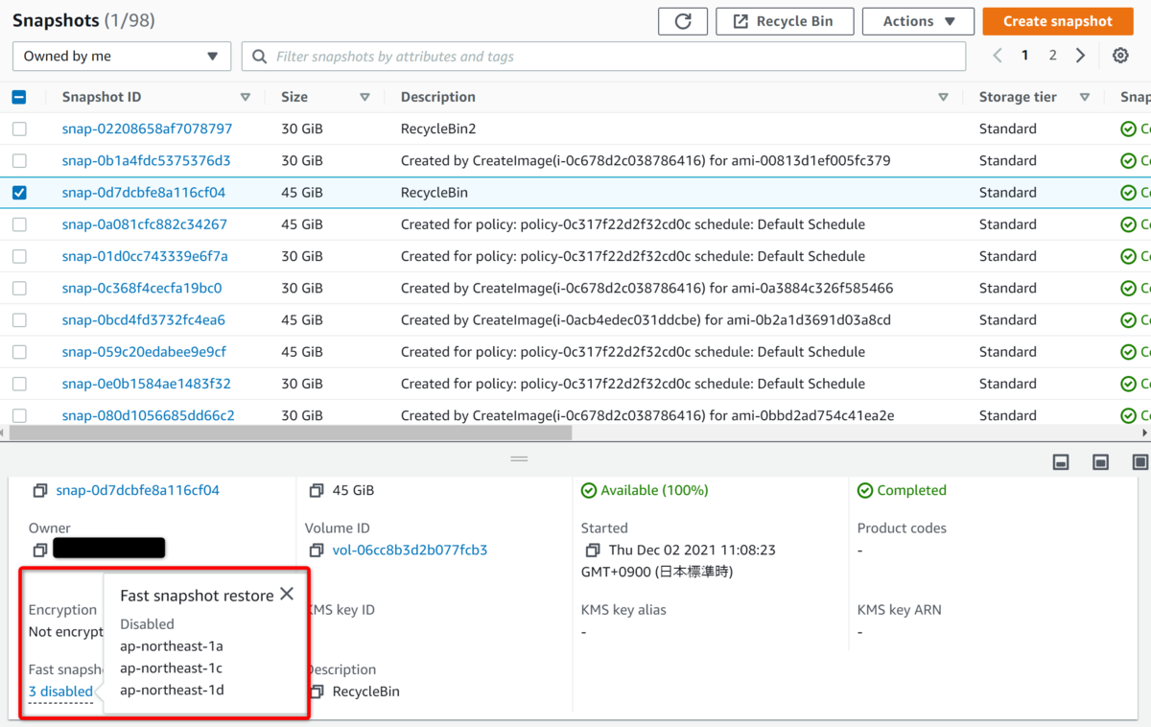Copy the owner account ID

point(39,551)
